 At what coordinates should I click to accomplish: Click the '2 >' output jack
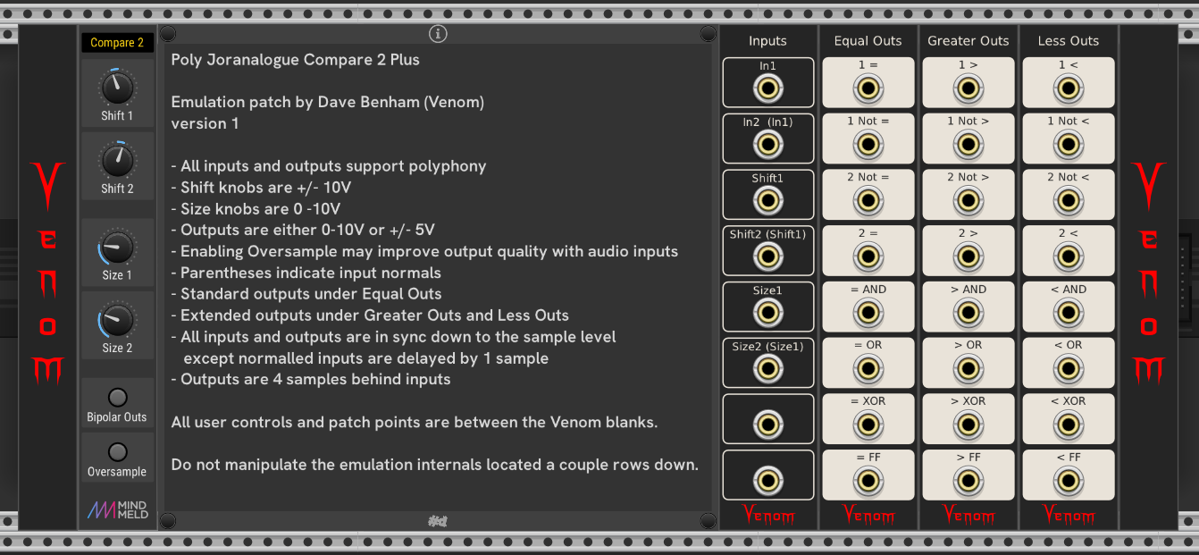[968, 257]
